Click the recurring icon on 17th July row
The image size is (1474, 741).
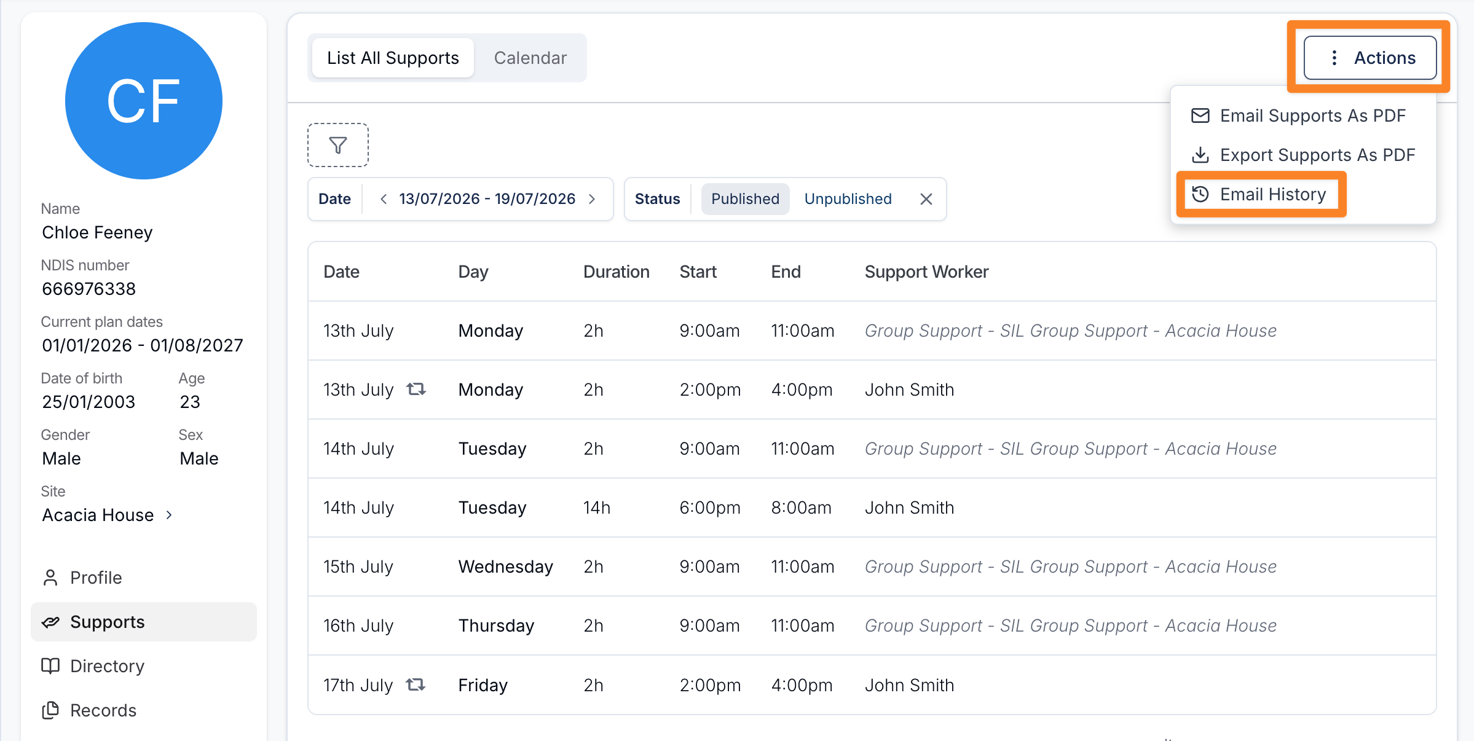click(x=416, y=684)
